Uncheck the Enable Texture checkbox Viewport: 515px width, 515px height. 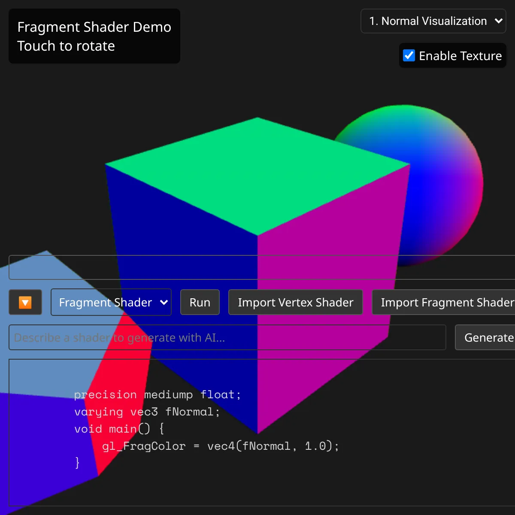[x=409, y=56]
